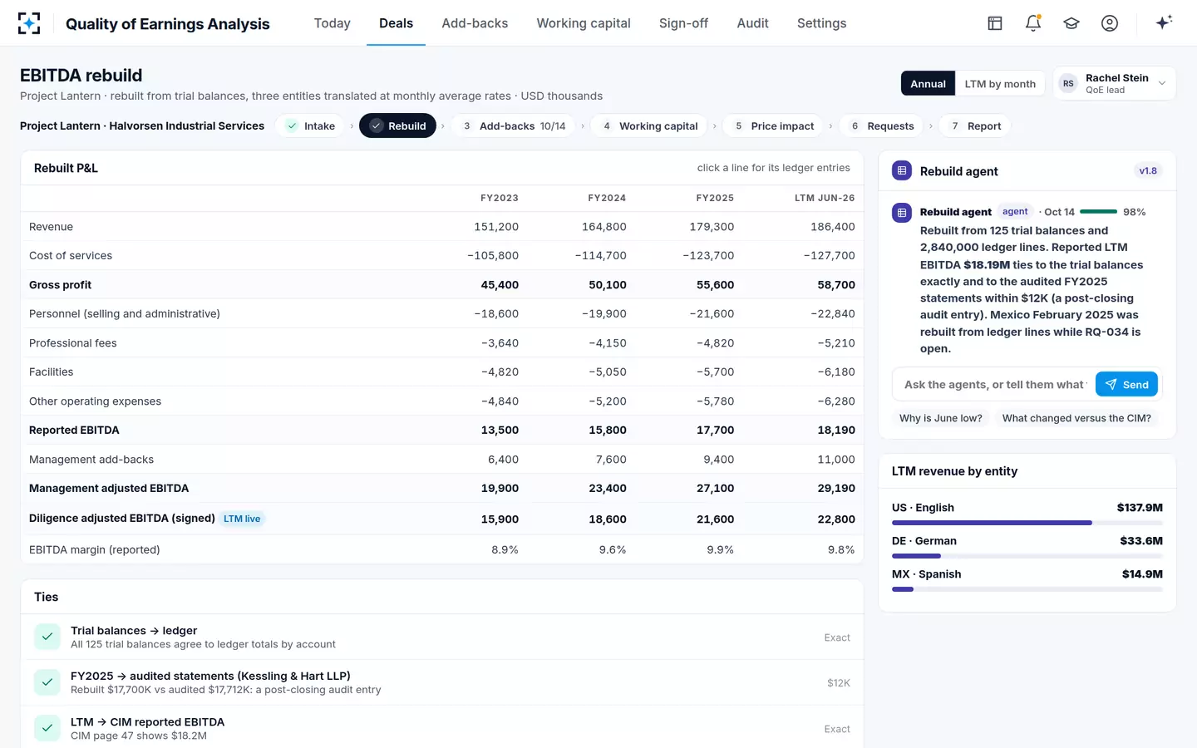Open the Sign-off tab
Screen dimensions: 1197x748
[683, 23]
